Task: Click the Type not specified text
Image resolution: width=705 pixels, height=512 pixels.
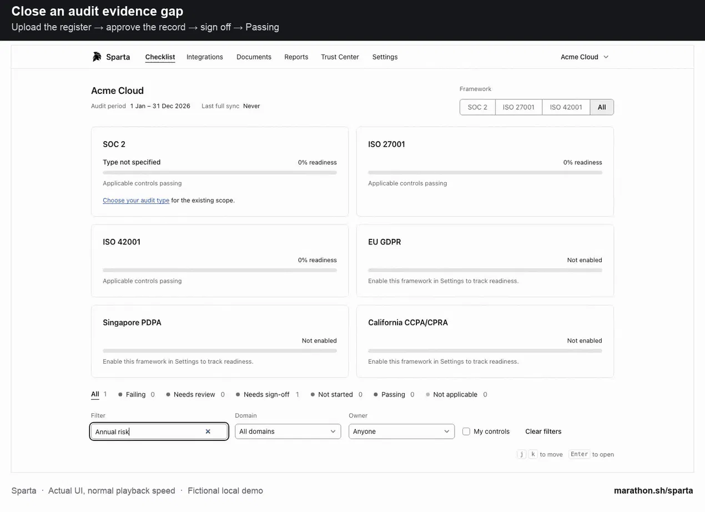Action: pyautogui.click(x=132, y=162)
